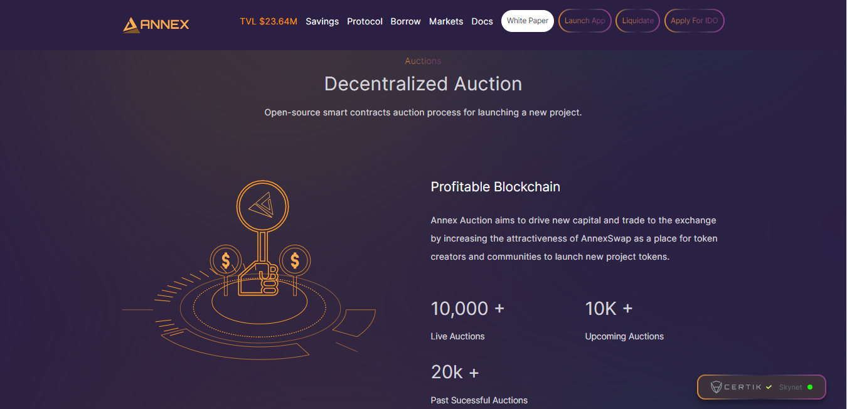Click the TVL $23.64M indicator
Viewport: 847px width, 409px height.
tap(269, 21)
